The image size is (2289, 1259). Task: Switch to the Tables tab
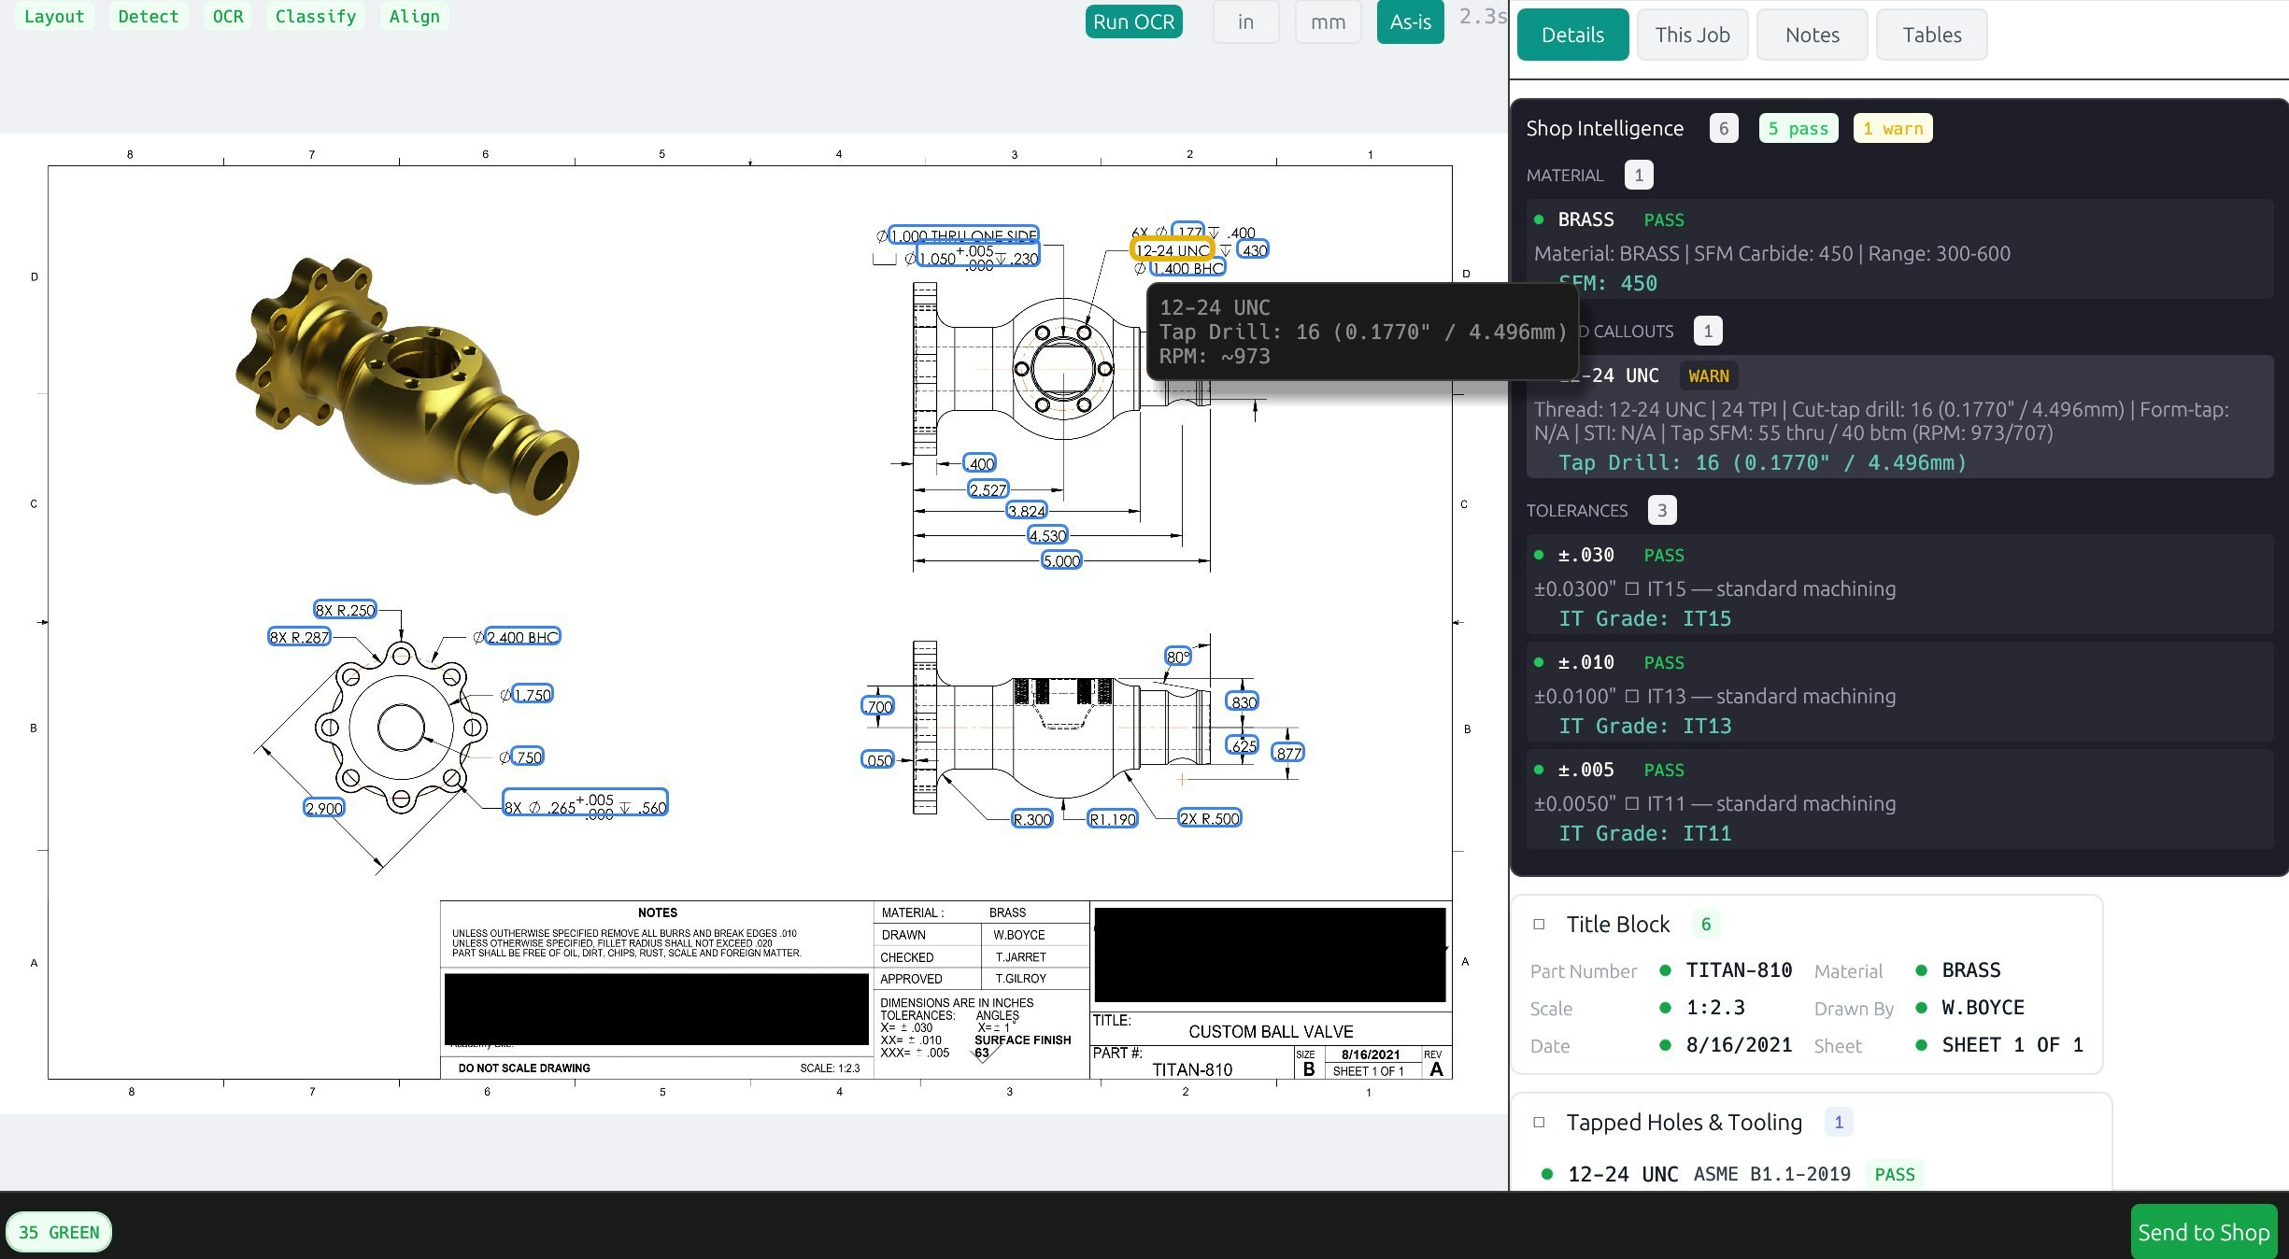(1931, 35)
